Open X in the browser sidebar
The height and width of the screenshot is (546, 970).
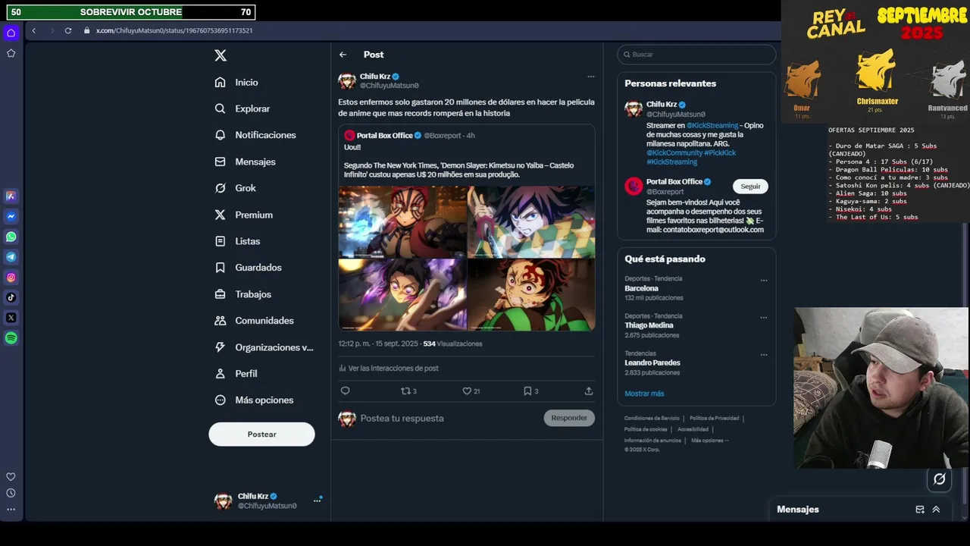point(11,318)
